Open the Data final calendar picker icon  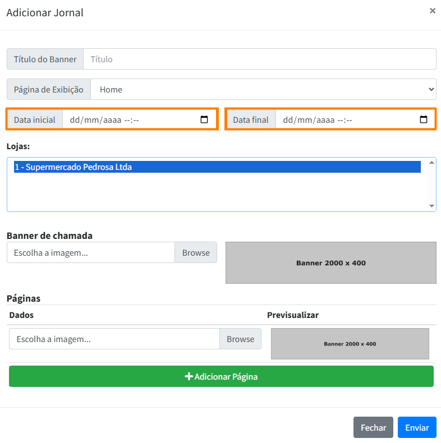point(424,119)
